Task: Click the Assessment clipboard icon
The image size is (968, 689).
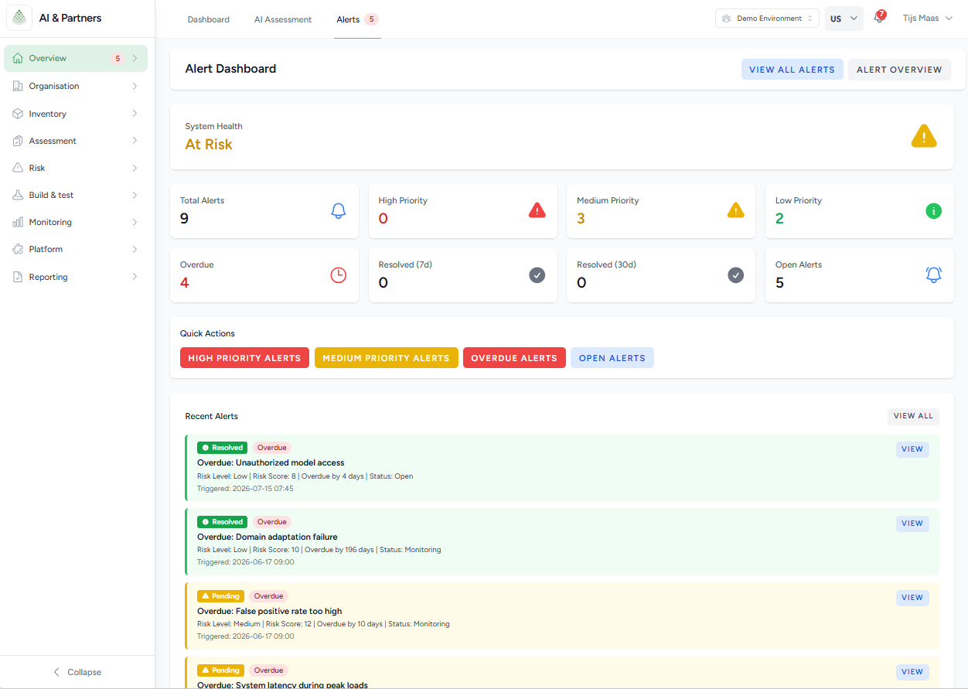Action: [18, 141]
